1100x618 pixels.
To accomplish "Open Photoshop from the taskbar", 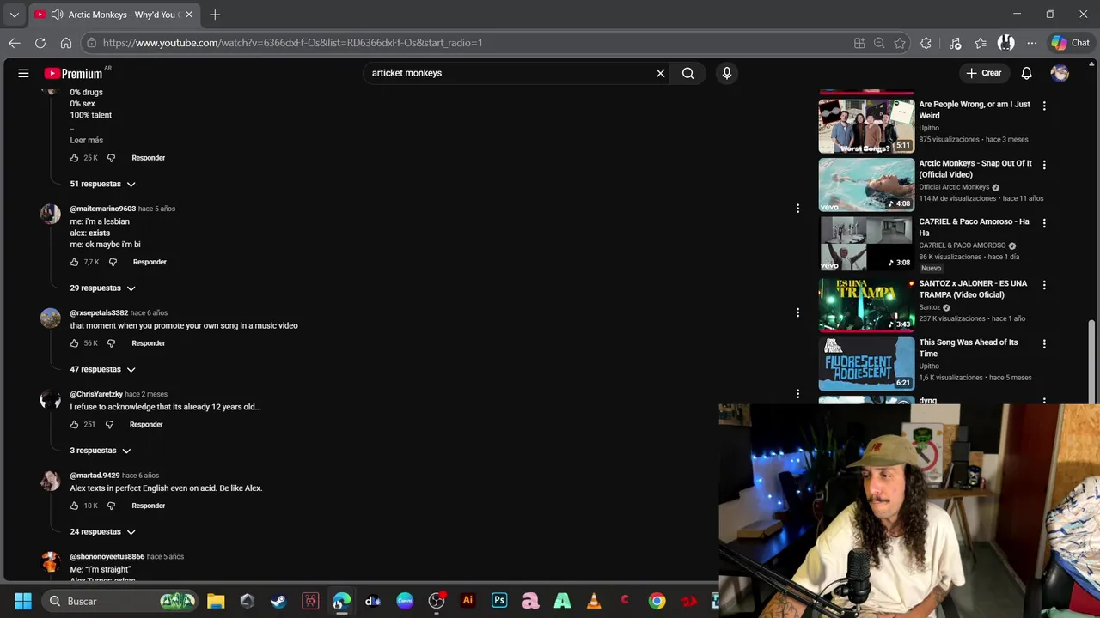I will pos(499,601).
